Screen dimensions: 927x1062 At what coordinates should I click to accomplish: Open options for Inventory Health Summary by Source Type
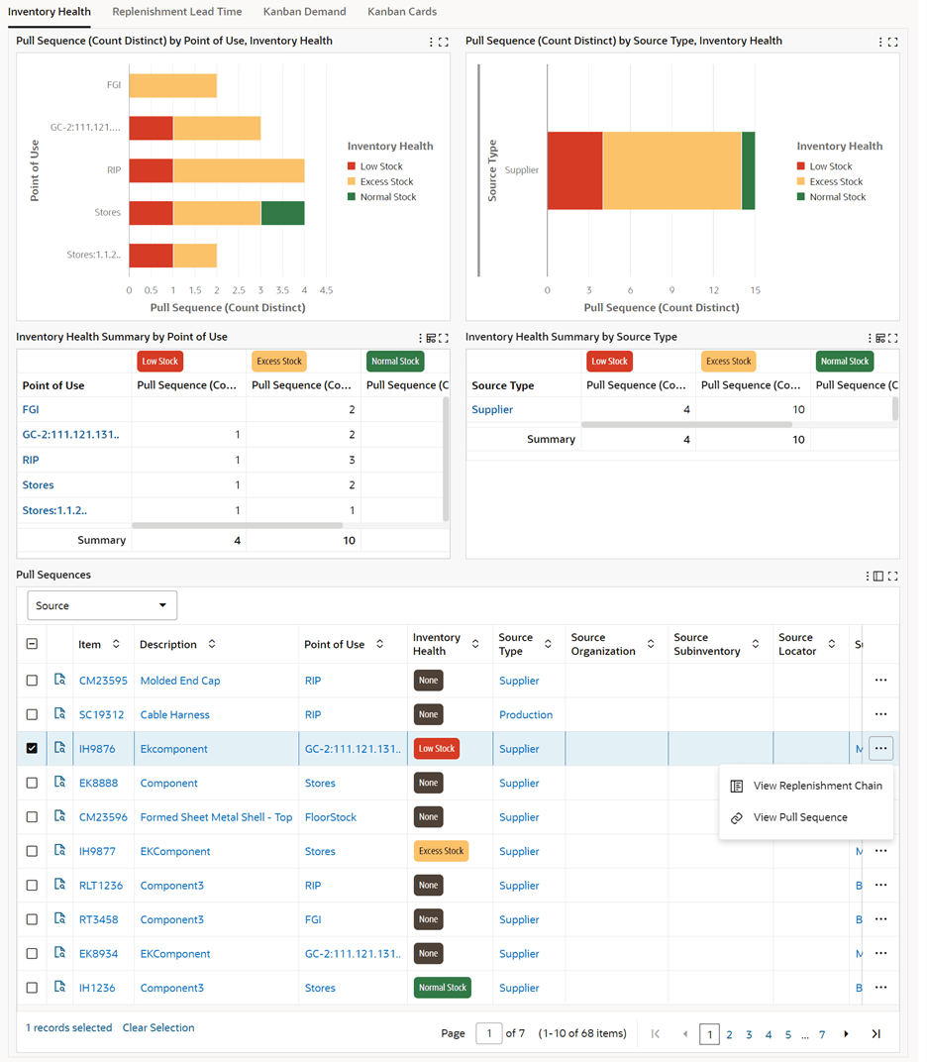click(870, 338)
